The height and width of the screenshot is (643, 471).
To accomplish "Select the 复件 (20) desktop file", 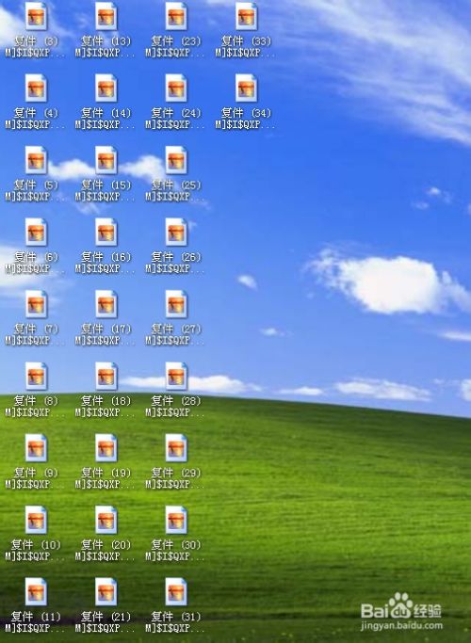I will click(106, 520).
